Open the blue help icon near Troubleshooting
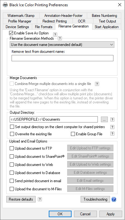The width and height of the screenshot is (125, 220). click(114, 199)
